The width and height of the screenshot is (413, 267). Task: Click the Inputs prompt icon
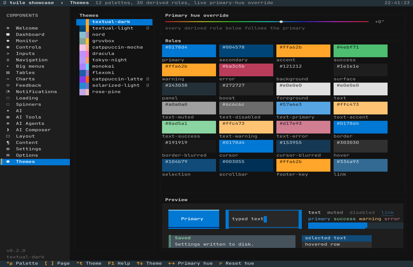8,53
